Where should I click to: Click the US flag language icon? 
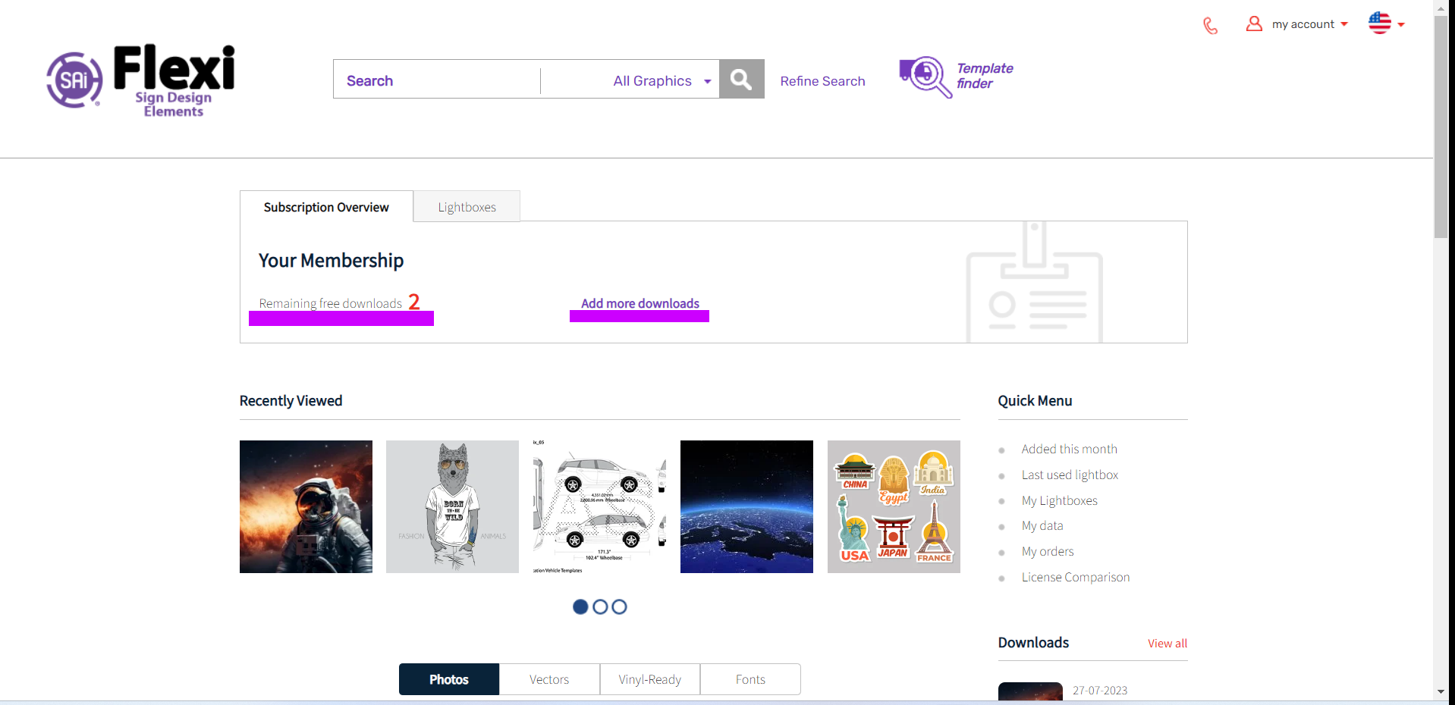pyautogui.click(x=1378, y=22)
